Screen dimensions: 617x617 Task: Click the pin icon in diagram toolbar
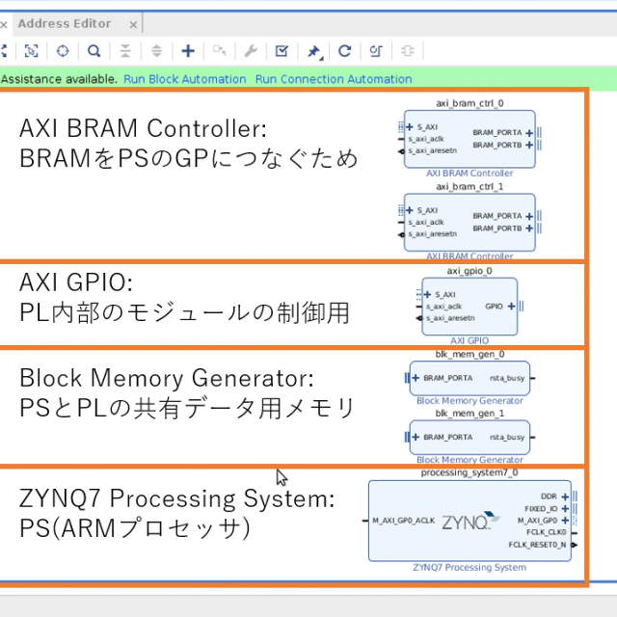point(313,51)
